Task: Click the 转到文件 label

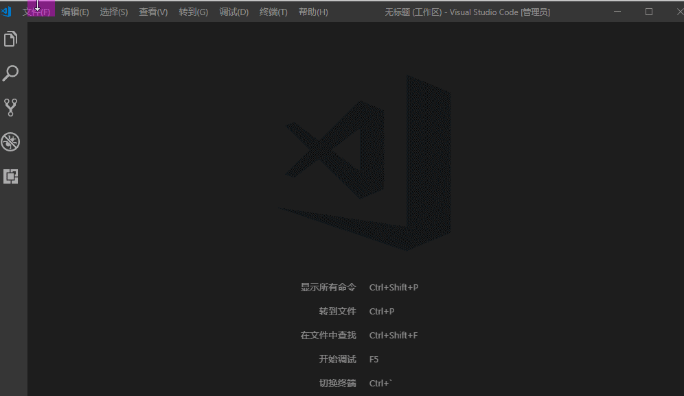Action: [x=338, y=311]
